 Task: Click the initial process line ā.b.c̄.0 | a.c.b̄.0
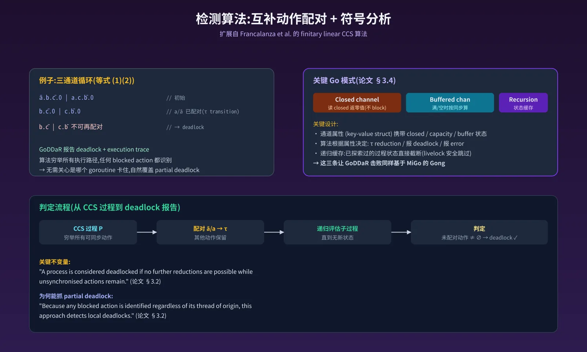click(x=66, y=98)
